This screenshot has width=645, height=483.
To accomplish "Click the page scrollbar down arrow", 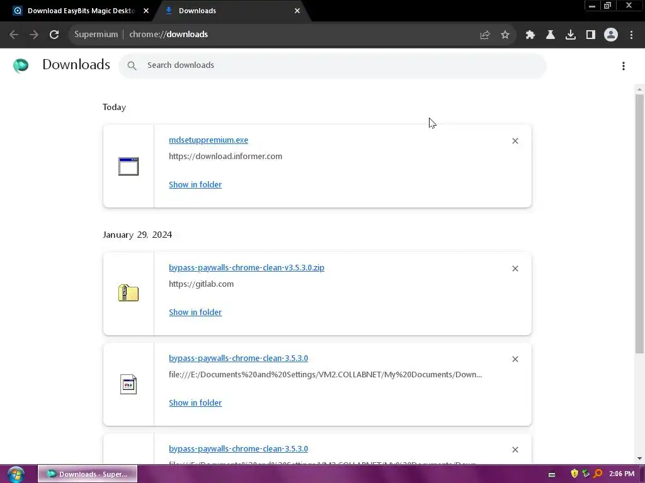I will (639, 458).
